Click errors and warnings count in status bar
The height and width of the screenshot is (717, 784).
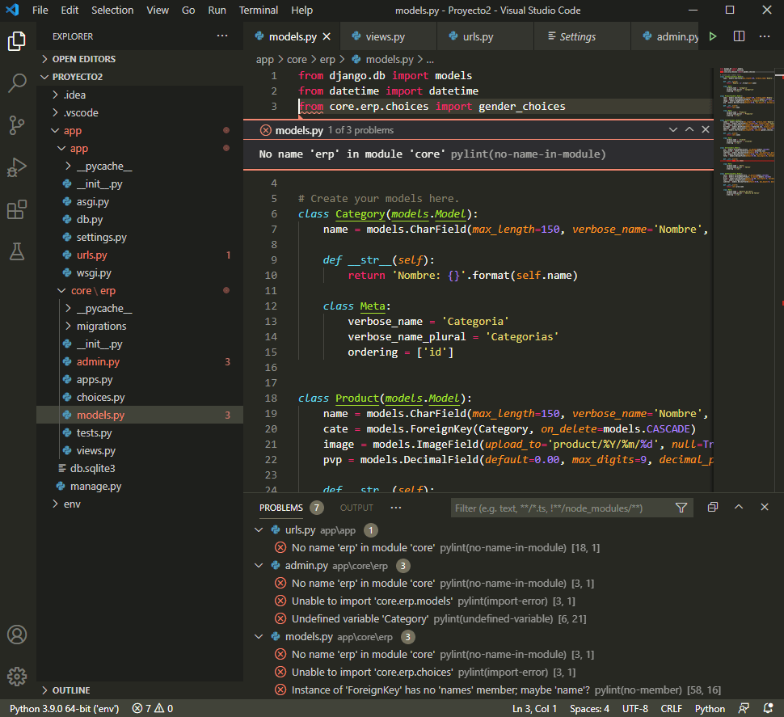153,708
